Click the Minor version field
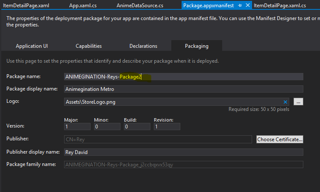Viewport: 320px width, 192px height. tap(107, 127)
